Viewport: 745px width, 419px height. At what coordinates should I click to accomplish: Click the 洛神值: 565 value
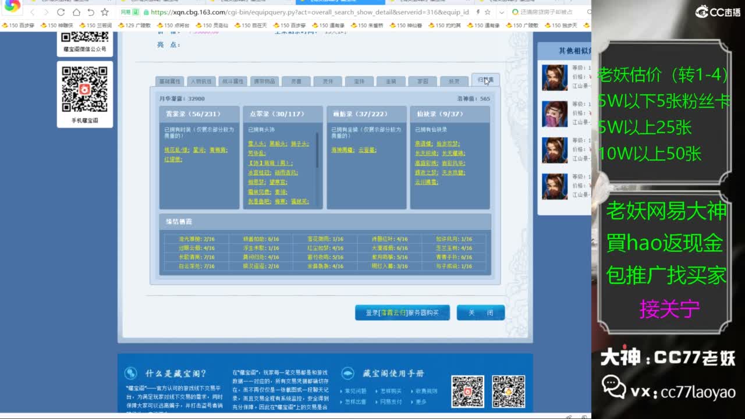coord(474,99)
